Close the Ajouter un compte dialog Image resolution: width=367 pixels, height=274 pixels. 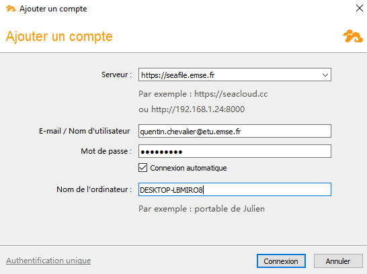tap(360, 8)
